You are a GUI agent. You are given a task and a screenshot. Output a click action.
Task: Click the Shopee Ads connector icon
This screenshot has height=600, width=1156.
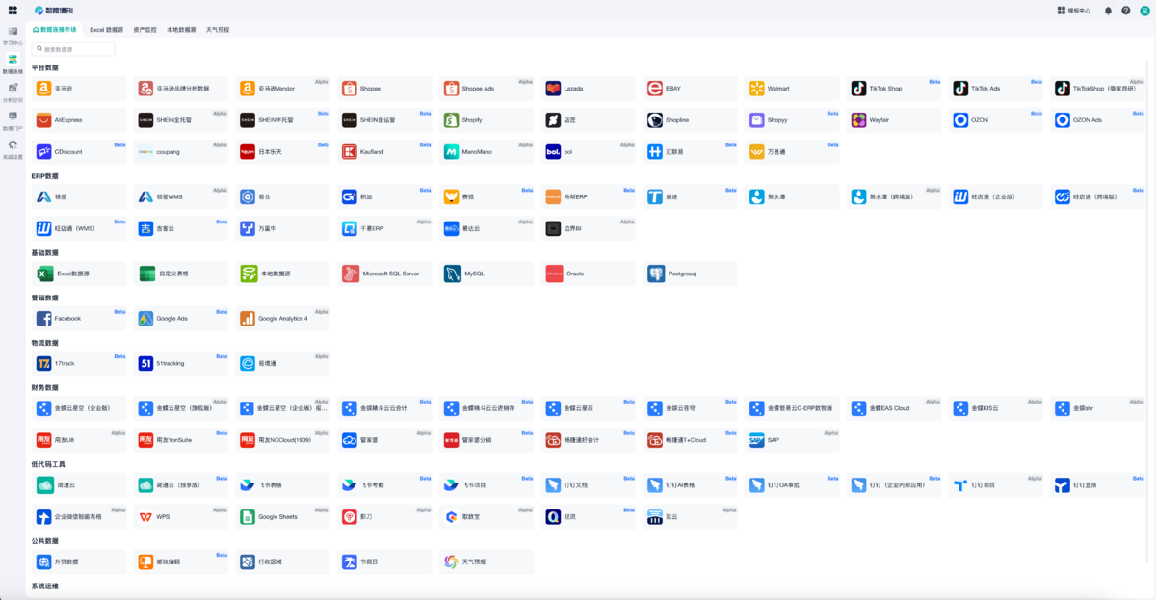451,89
